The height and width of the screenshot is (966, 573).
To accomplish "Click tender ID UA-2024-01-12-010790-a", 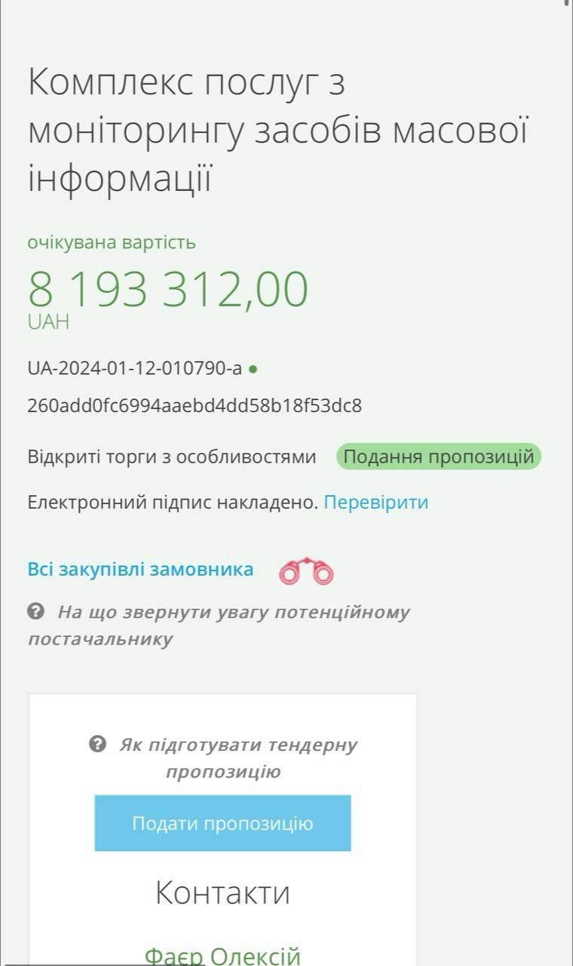I will pos(135,368).
